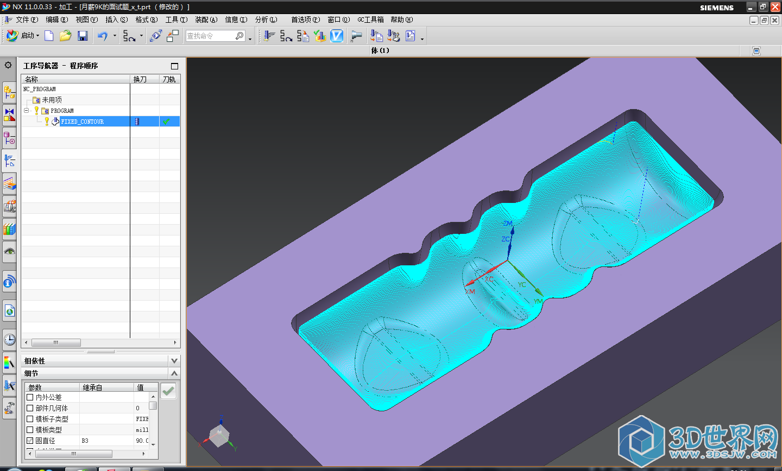Image resolution: width=782 pixels, height=471 pixels.
Task: Open the 分析 menu
Action: pos(266,20)
